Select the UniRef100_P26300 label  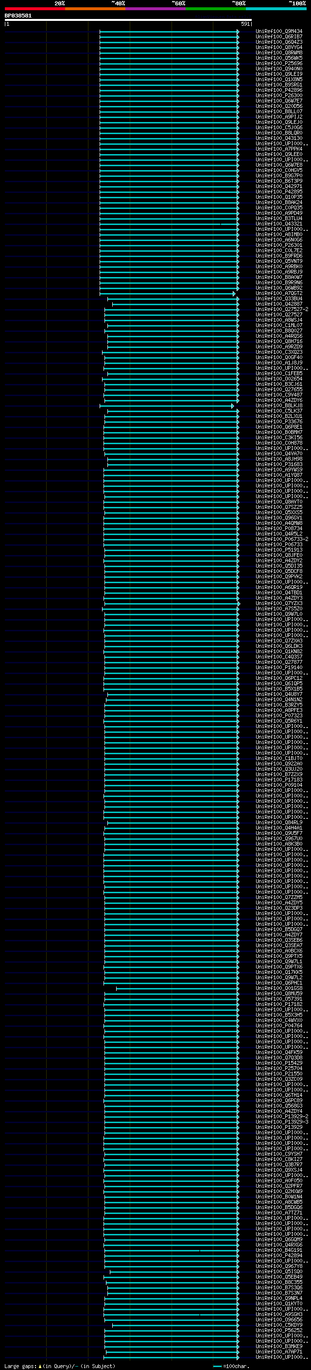279,96
